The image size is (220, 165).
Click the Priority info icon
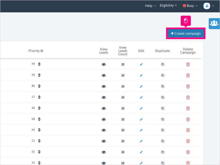click(42, 51)
